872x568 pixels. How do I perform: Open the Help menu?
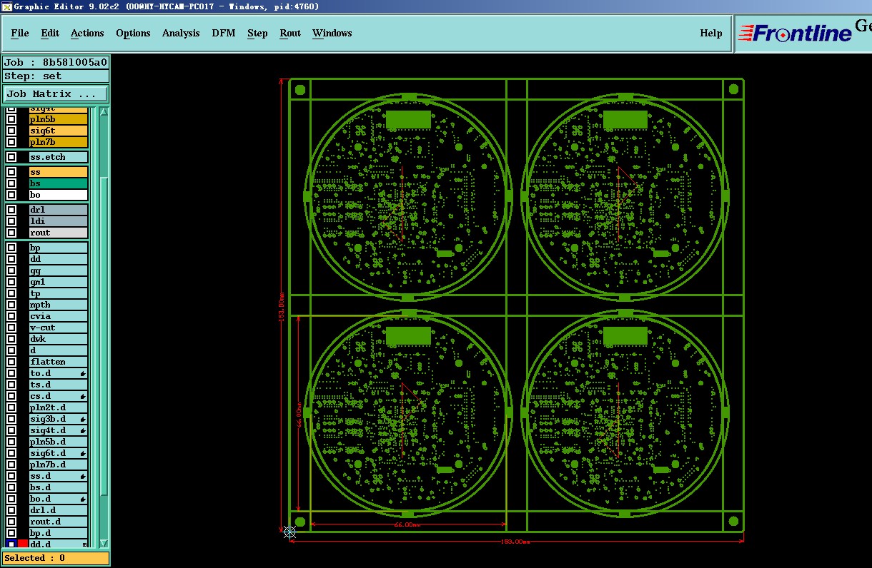tap(711, 33)
